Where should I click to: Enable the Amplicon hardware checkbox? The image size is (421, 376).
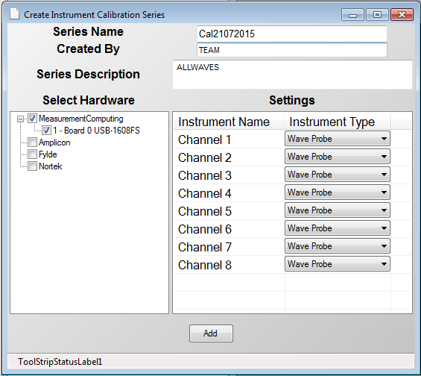pyautogui.click(x=33, y=142)
